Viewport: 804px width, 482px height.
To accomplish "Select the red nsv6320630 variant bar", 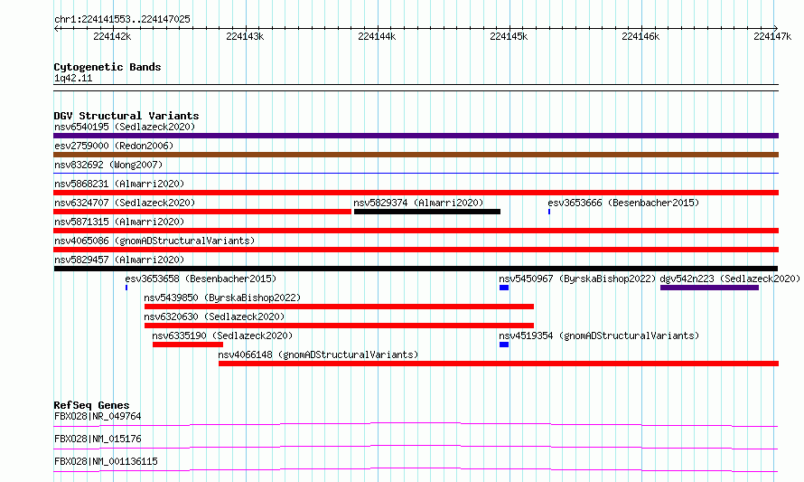I will click(x=339, y=326).
